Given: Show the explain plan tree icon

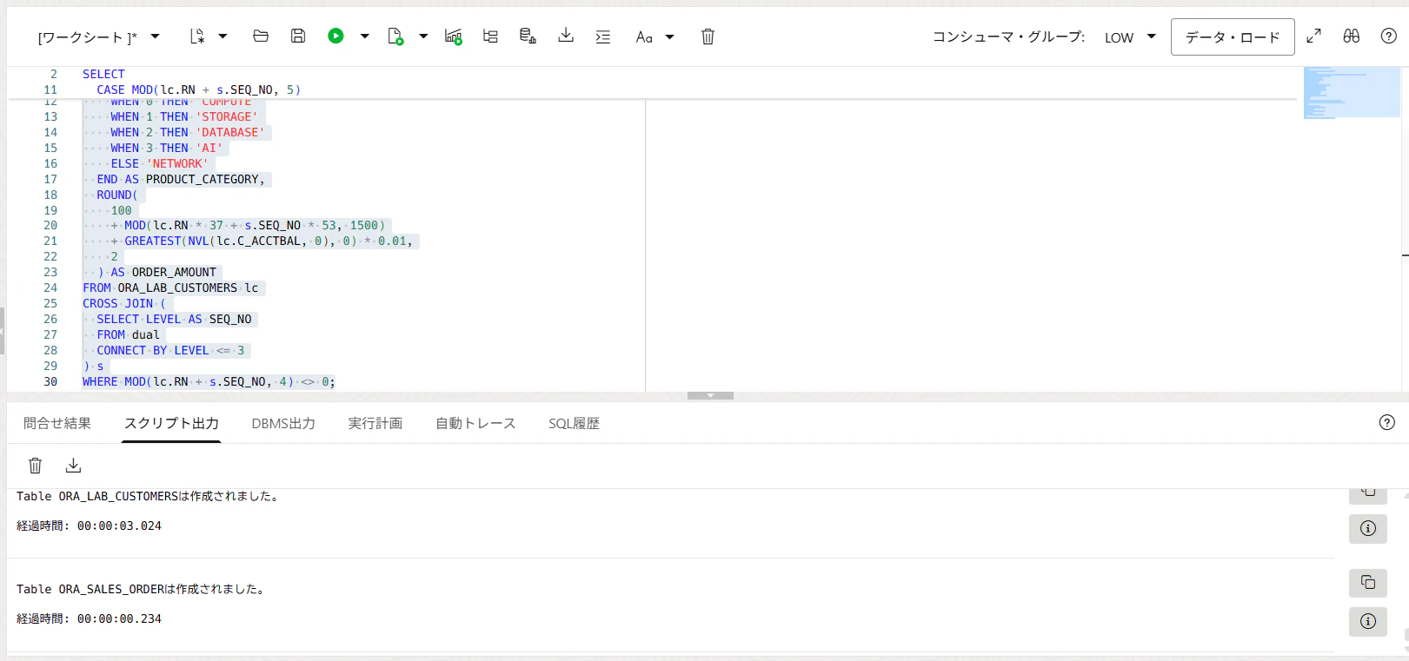Looking at the screenshot, I should [490, 36].
